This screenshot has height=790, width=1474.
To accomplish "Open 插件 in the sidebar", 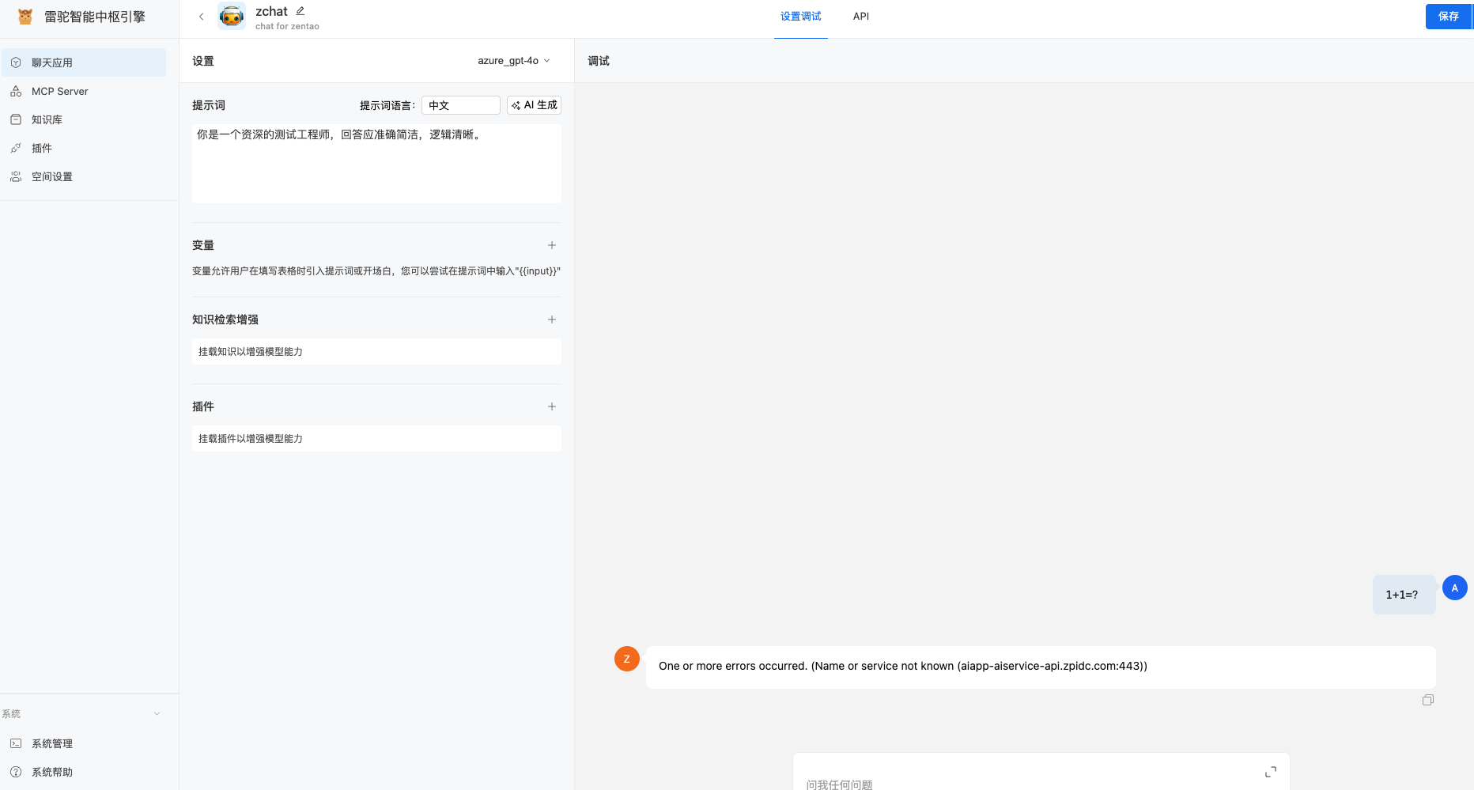I will click(84, 148).
